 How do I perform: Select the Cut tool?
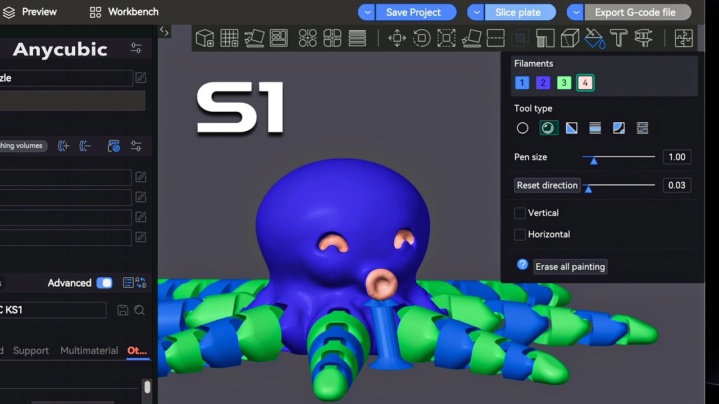(495, 38)
